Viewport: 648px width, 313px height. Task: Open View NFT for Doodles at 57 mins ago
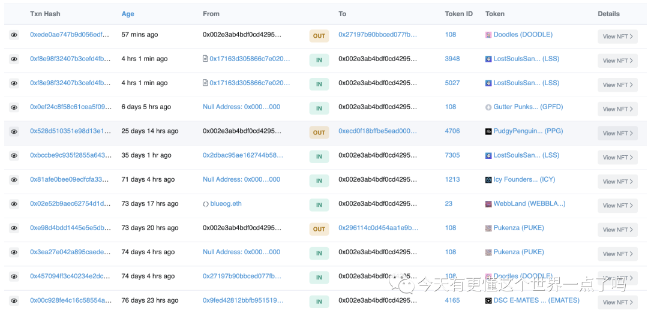617,37
